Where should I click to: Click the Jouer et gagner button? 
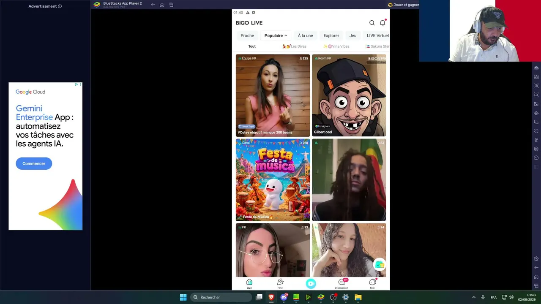coord(403,5)
